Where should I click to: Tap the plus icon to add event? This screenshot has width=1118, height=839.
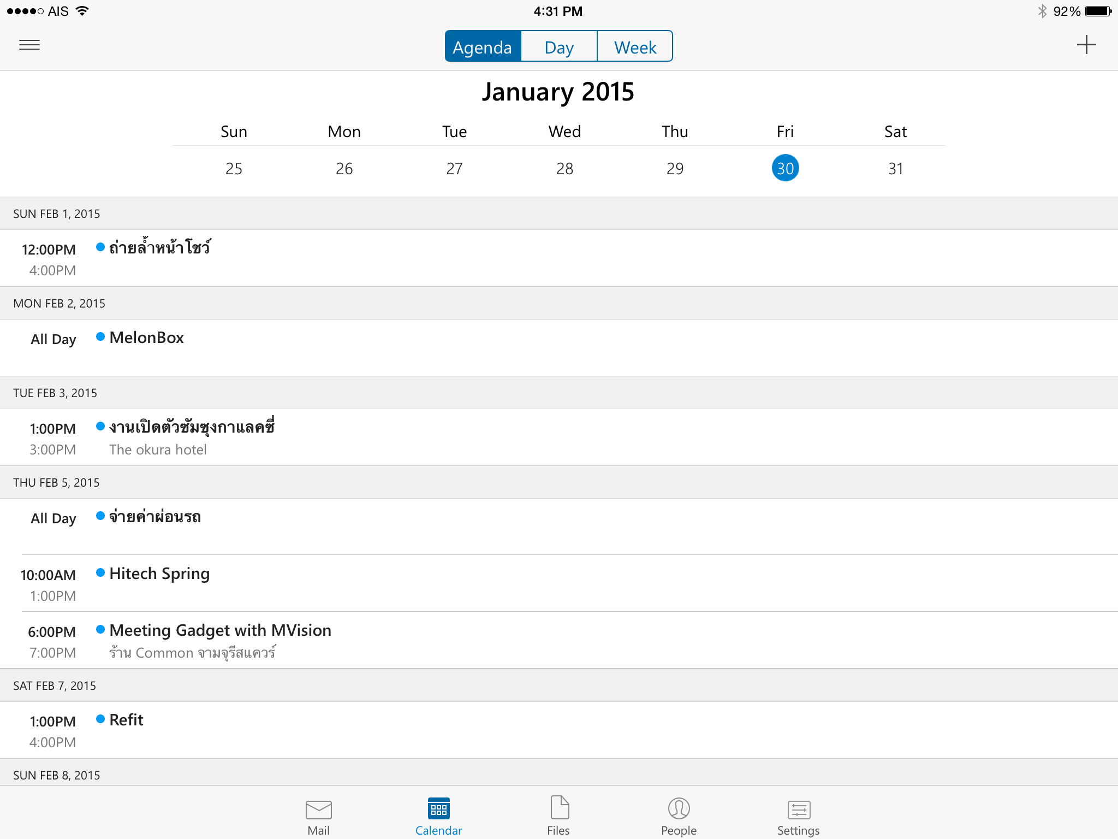coord(1086,45)
